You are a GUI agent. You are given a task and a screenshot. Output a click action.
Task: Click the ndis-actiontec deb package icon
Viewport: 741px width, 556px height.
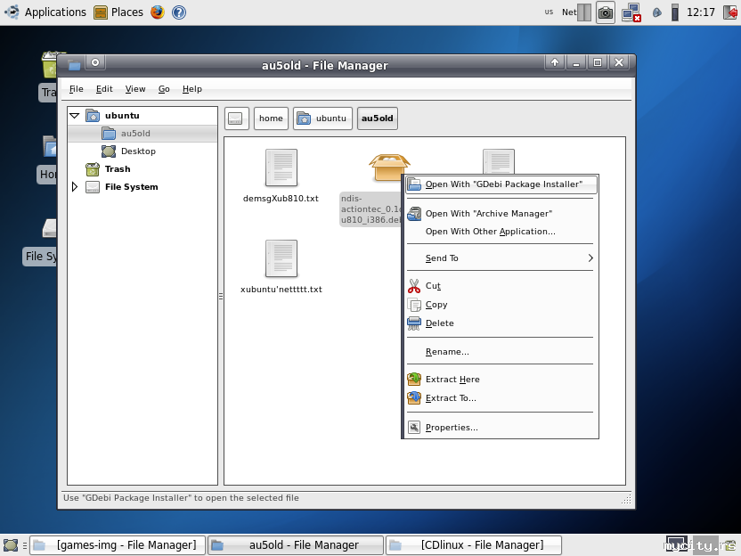click(x=388, y=168)
